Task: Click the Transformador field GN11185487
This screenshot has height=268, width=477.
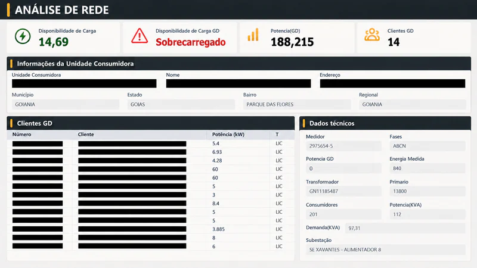Action: [343, 191]
